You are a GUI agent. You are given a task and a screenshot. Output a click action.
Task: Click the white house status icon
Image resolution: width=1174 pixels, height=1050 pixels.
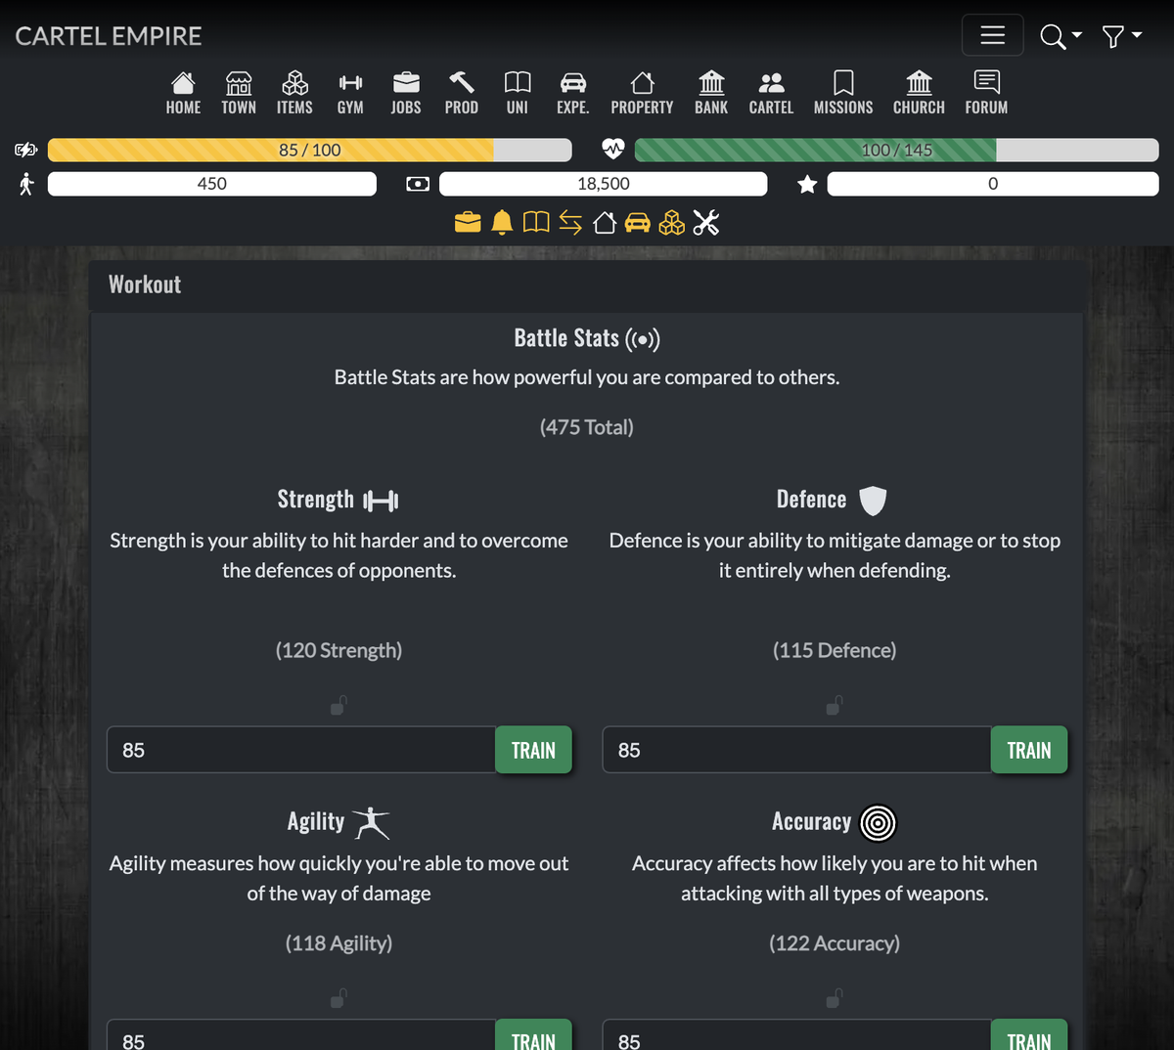point(605,223)
